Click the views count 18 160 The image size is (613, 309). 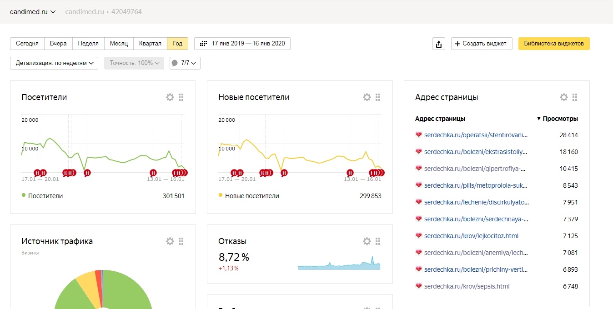pos(568,152)
